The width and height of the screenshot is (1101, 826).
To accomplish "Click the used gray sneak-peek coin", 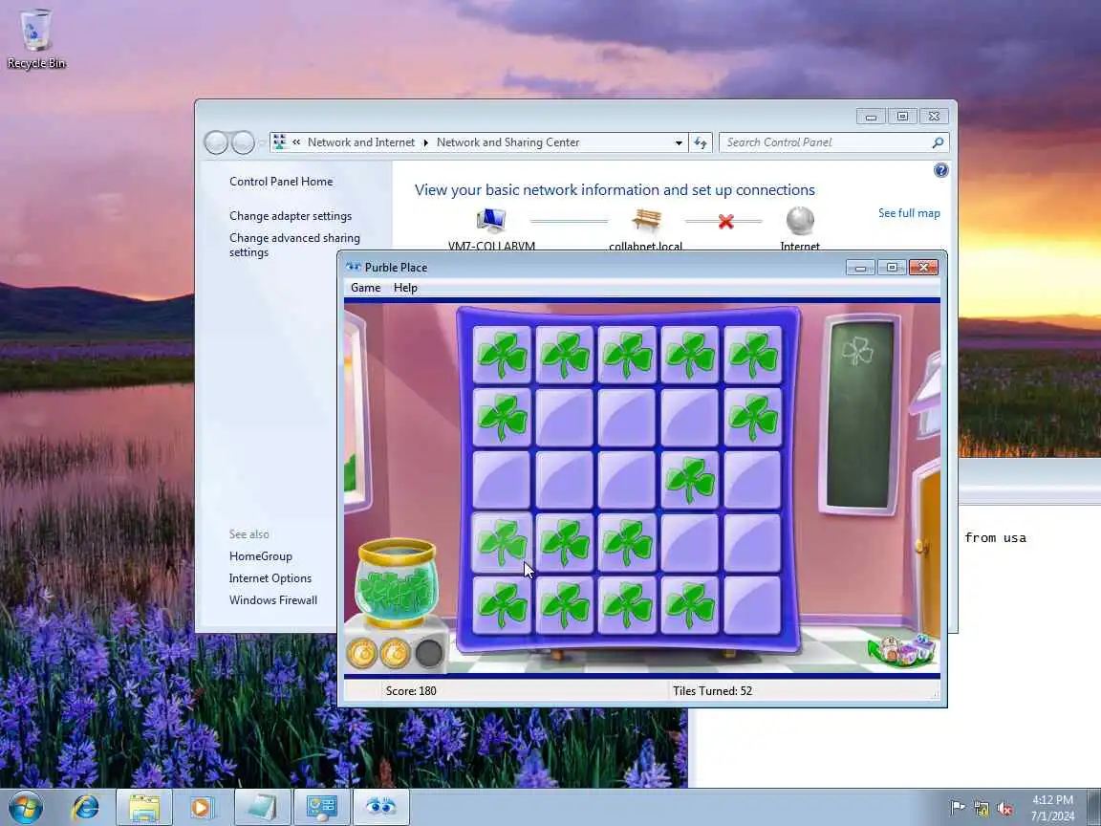I will point(428,653).
